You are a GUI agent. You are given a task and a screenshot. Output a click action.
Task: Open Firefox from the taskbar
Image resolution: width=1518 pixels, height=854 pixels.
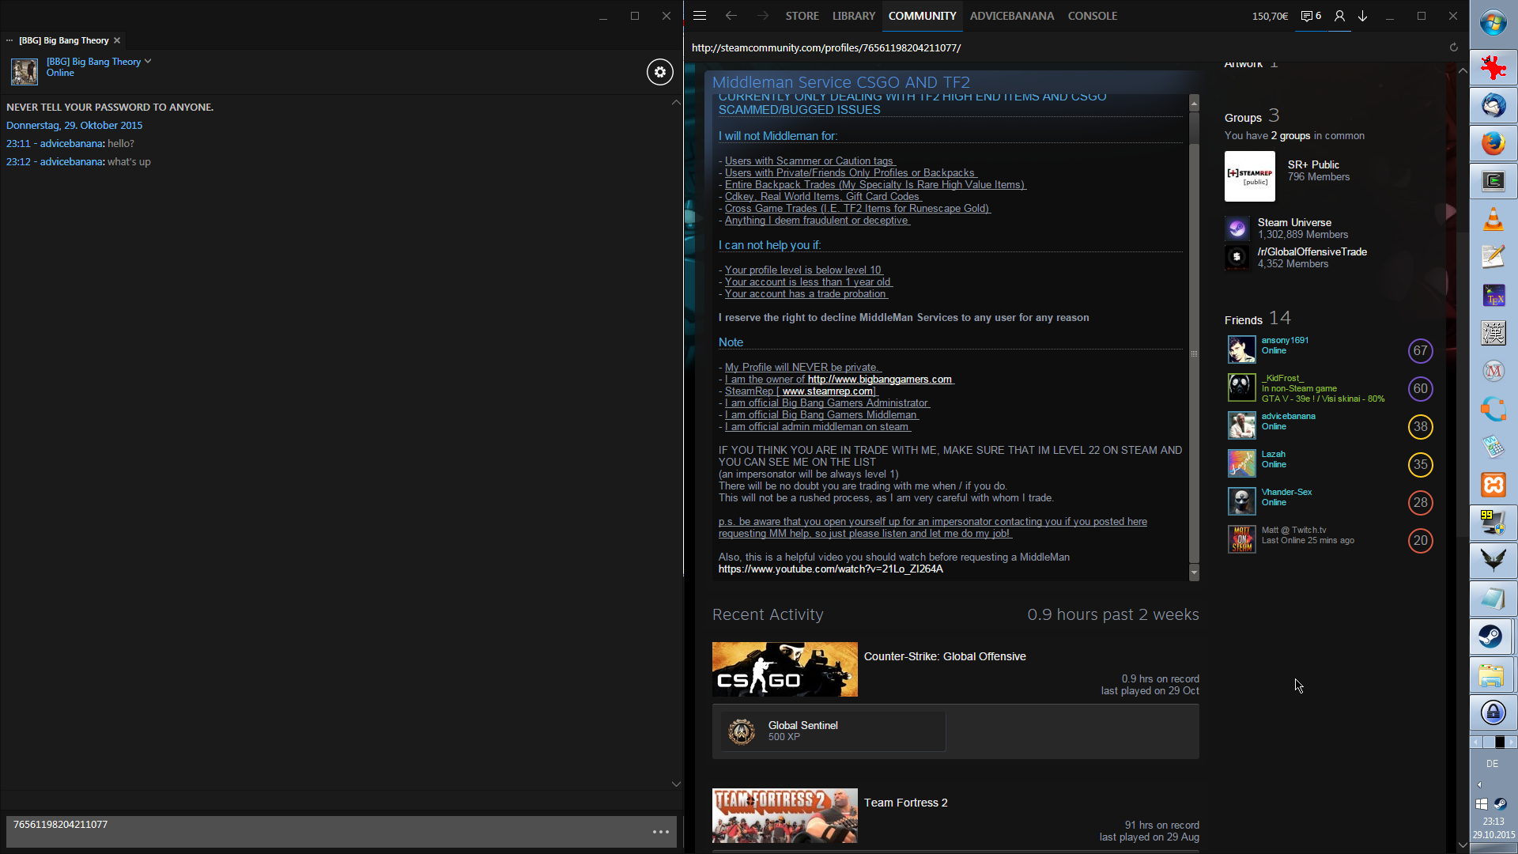tap(1493, 144)
